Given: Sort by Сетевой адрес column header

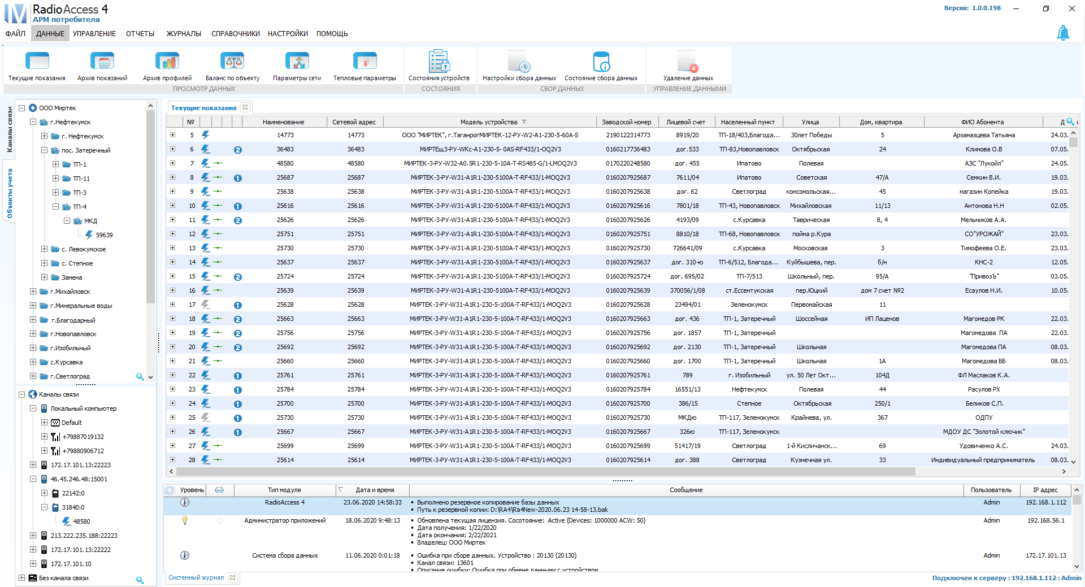Looking at the screenshot, I should (x=354, y=122).
